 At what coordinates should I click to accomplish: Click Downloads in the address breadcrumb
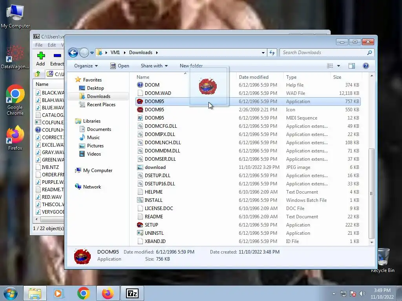141,53
